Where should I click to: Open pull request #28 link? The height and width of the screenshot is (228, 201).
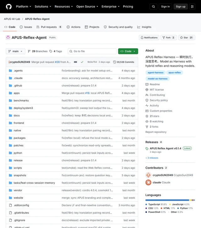(57, 62)
